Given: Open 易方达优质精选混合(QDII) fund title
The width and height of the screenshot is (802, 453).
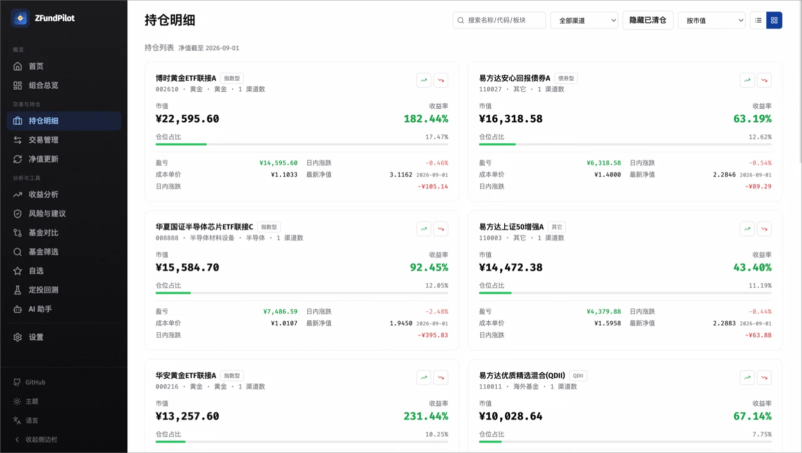Looking at the screenshot, I should coord(522,376).
